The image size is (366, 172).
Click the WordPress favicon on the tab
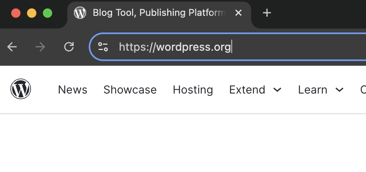(80, 13)
